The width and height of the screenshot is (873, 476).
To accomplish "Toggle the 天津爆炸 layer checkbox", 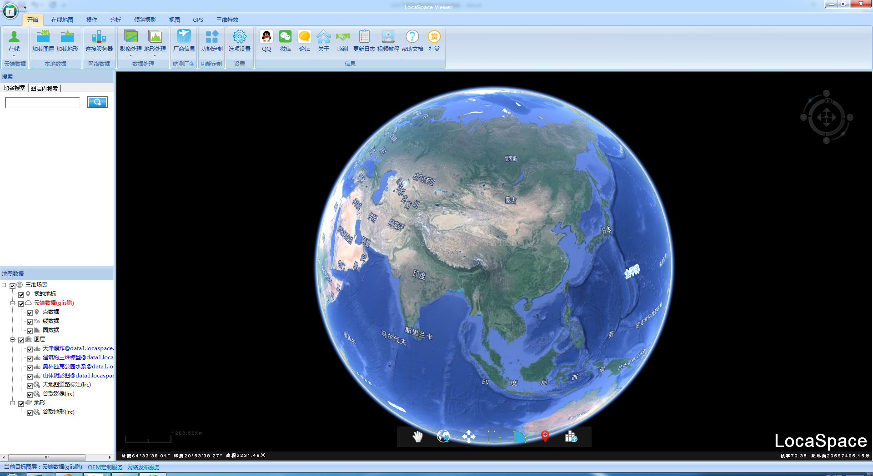I will (30, 349).
